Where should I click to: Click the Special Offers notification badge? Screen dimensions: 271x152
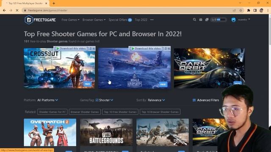tap(130, 20)
